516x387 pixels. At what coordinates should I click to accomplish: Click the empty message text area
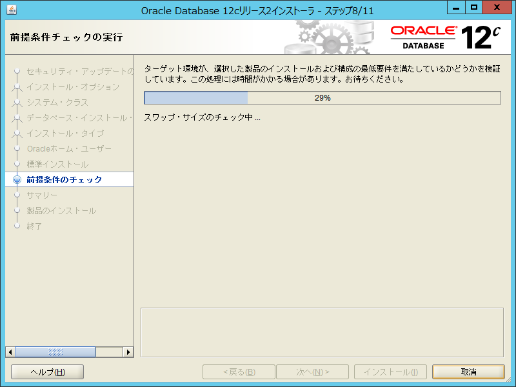point(322,332)
